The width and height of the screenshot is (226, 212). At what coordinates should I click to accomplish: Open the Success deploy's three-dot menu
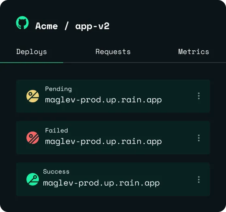[x=199, y=180]
